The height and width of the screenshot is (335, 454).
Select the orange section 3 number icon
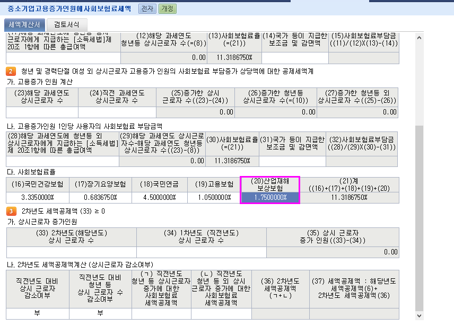pos(11,211)
